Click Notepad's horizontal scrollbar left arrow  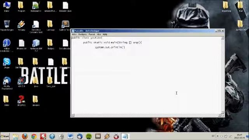point(73,115)
